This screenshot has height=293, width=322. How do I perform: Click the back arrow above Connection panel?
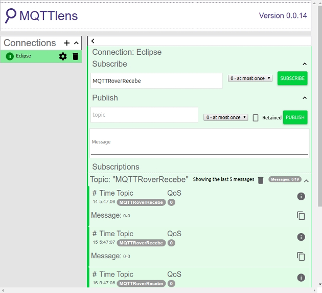pos(93,41)
